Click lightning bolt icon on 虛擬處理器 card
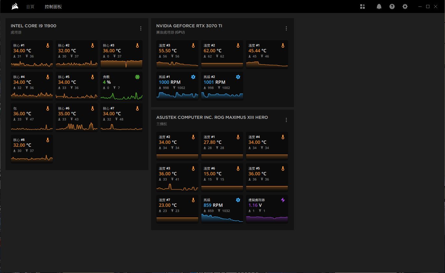The height and width of the screenshot is (273, 445). coord(283,200)
